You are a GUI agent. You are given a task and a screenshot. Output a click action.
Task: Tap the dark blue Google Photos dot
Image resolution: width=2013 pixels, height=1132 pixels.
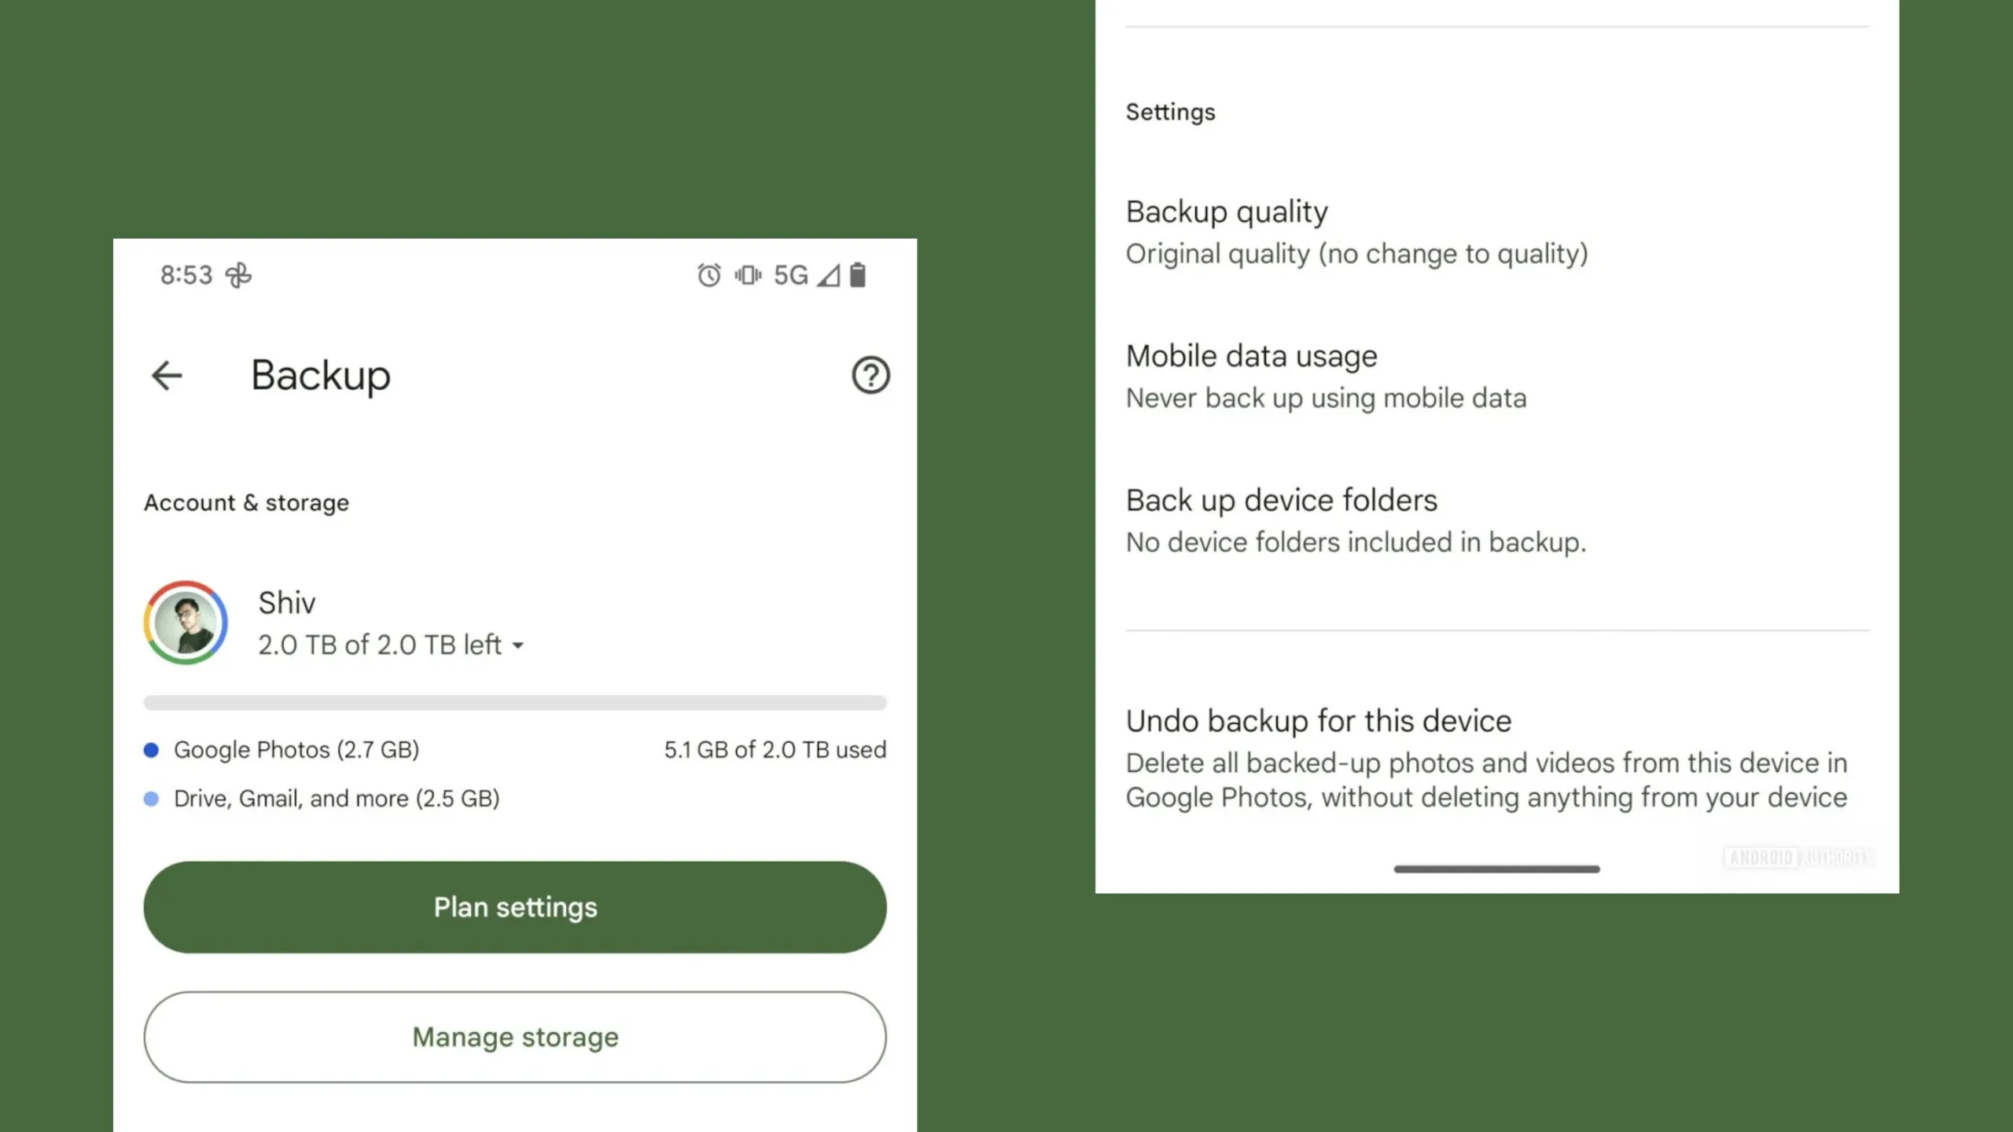point(152,750)
